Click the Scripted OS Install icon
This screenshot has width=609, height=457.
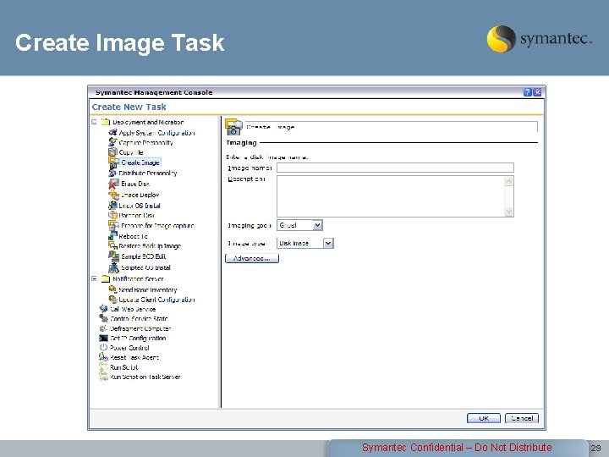(x=114, y=267)
